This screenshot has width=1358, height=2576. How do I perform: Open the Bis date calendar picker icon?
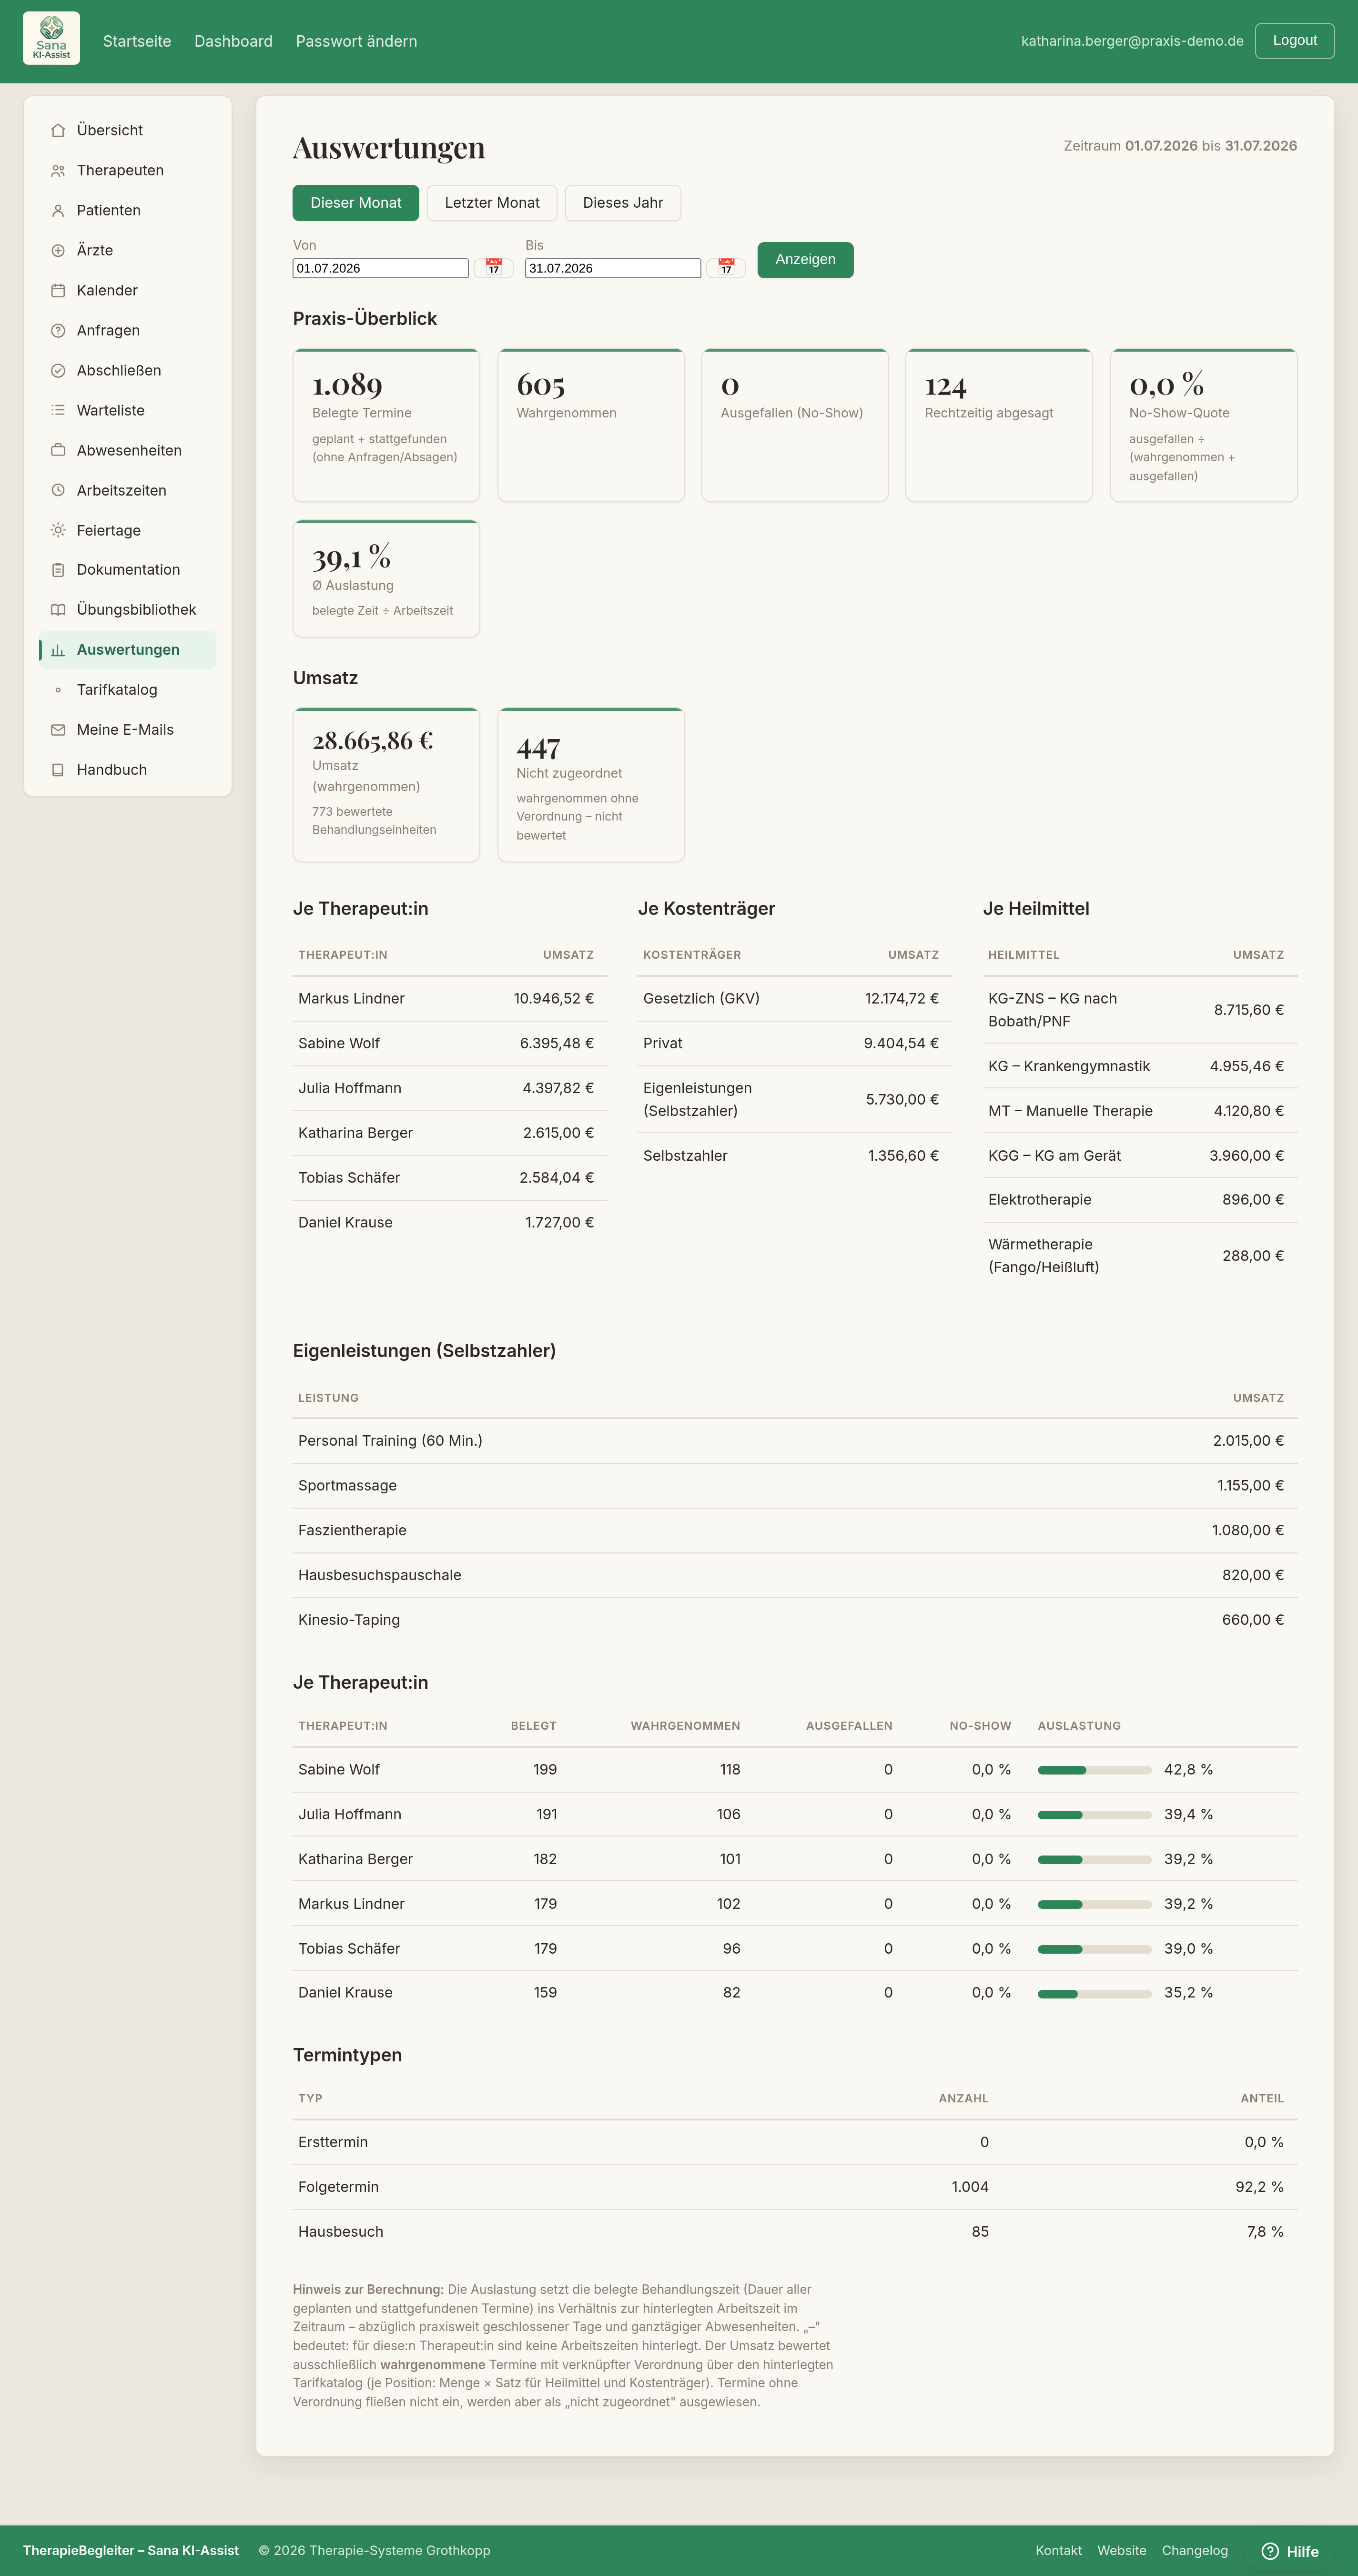point(726,268)
